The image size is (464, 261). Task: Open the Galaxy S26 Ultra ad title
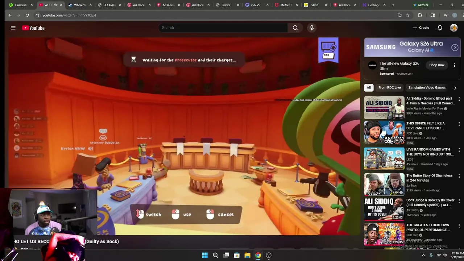pos(399,66)
